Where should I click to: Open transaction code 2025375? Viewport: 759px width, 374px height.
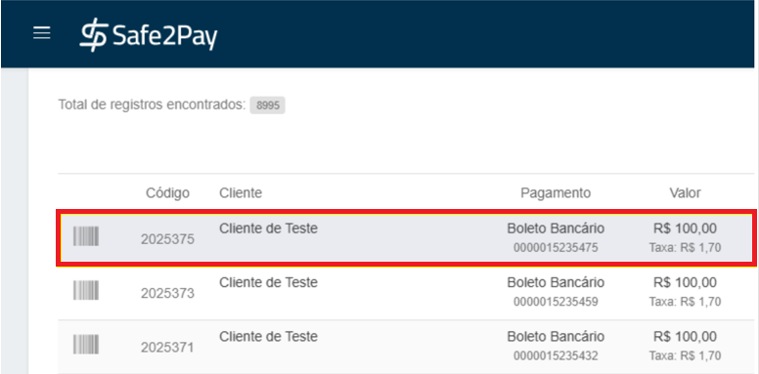(167, 239)
